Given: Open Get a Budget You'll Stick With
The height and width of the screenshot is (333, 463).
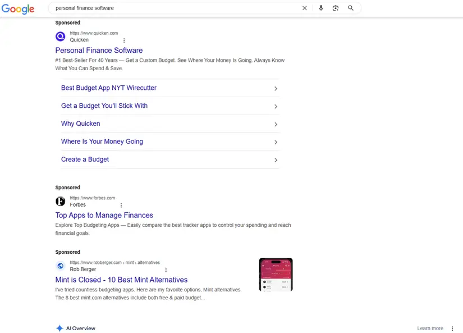Looking at the screenshot, I should (104, 106).
